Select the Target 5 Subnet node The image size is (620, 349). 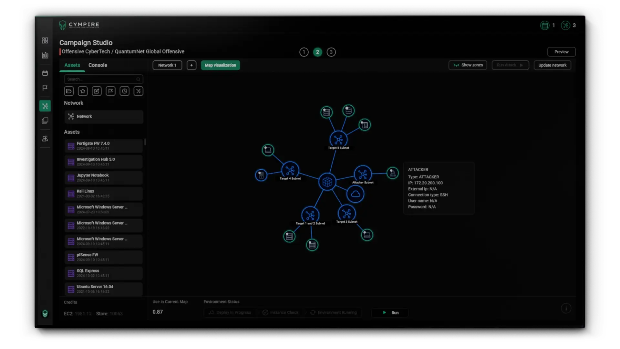[338, 140]
